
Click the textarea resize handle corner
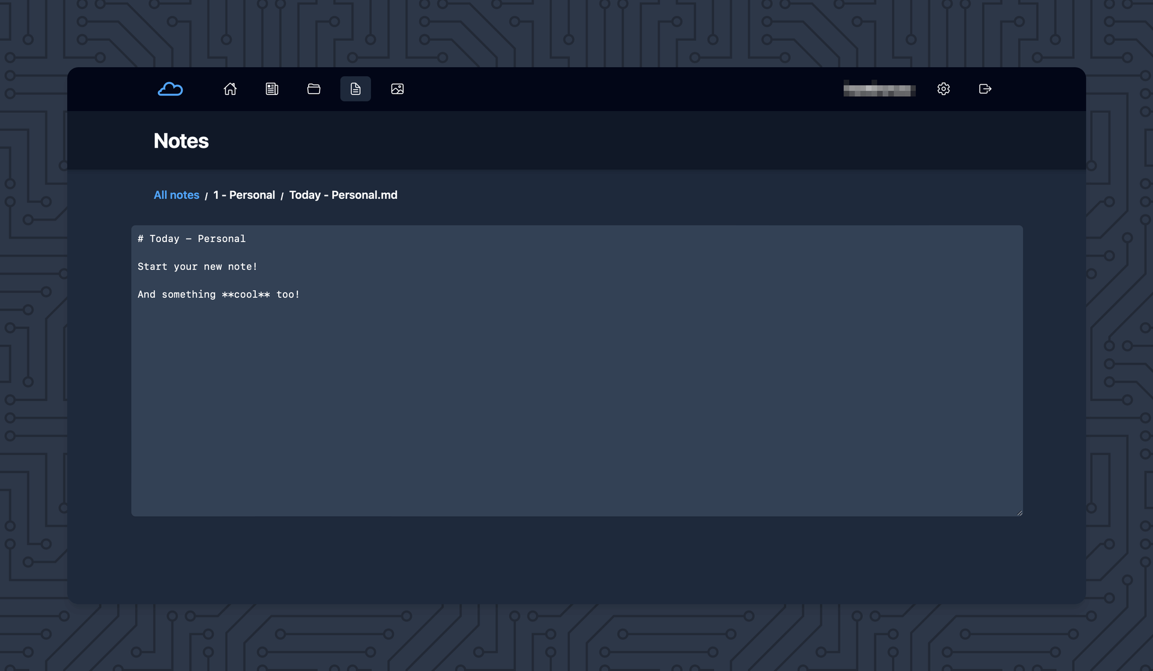click(x=1019, y=512)
